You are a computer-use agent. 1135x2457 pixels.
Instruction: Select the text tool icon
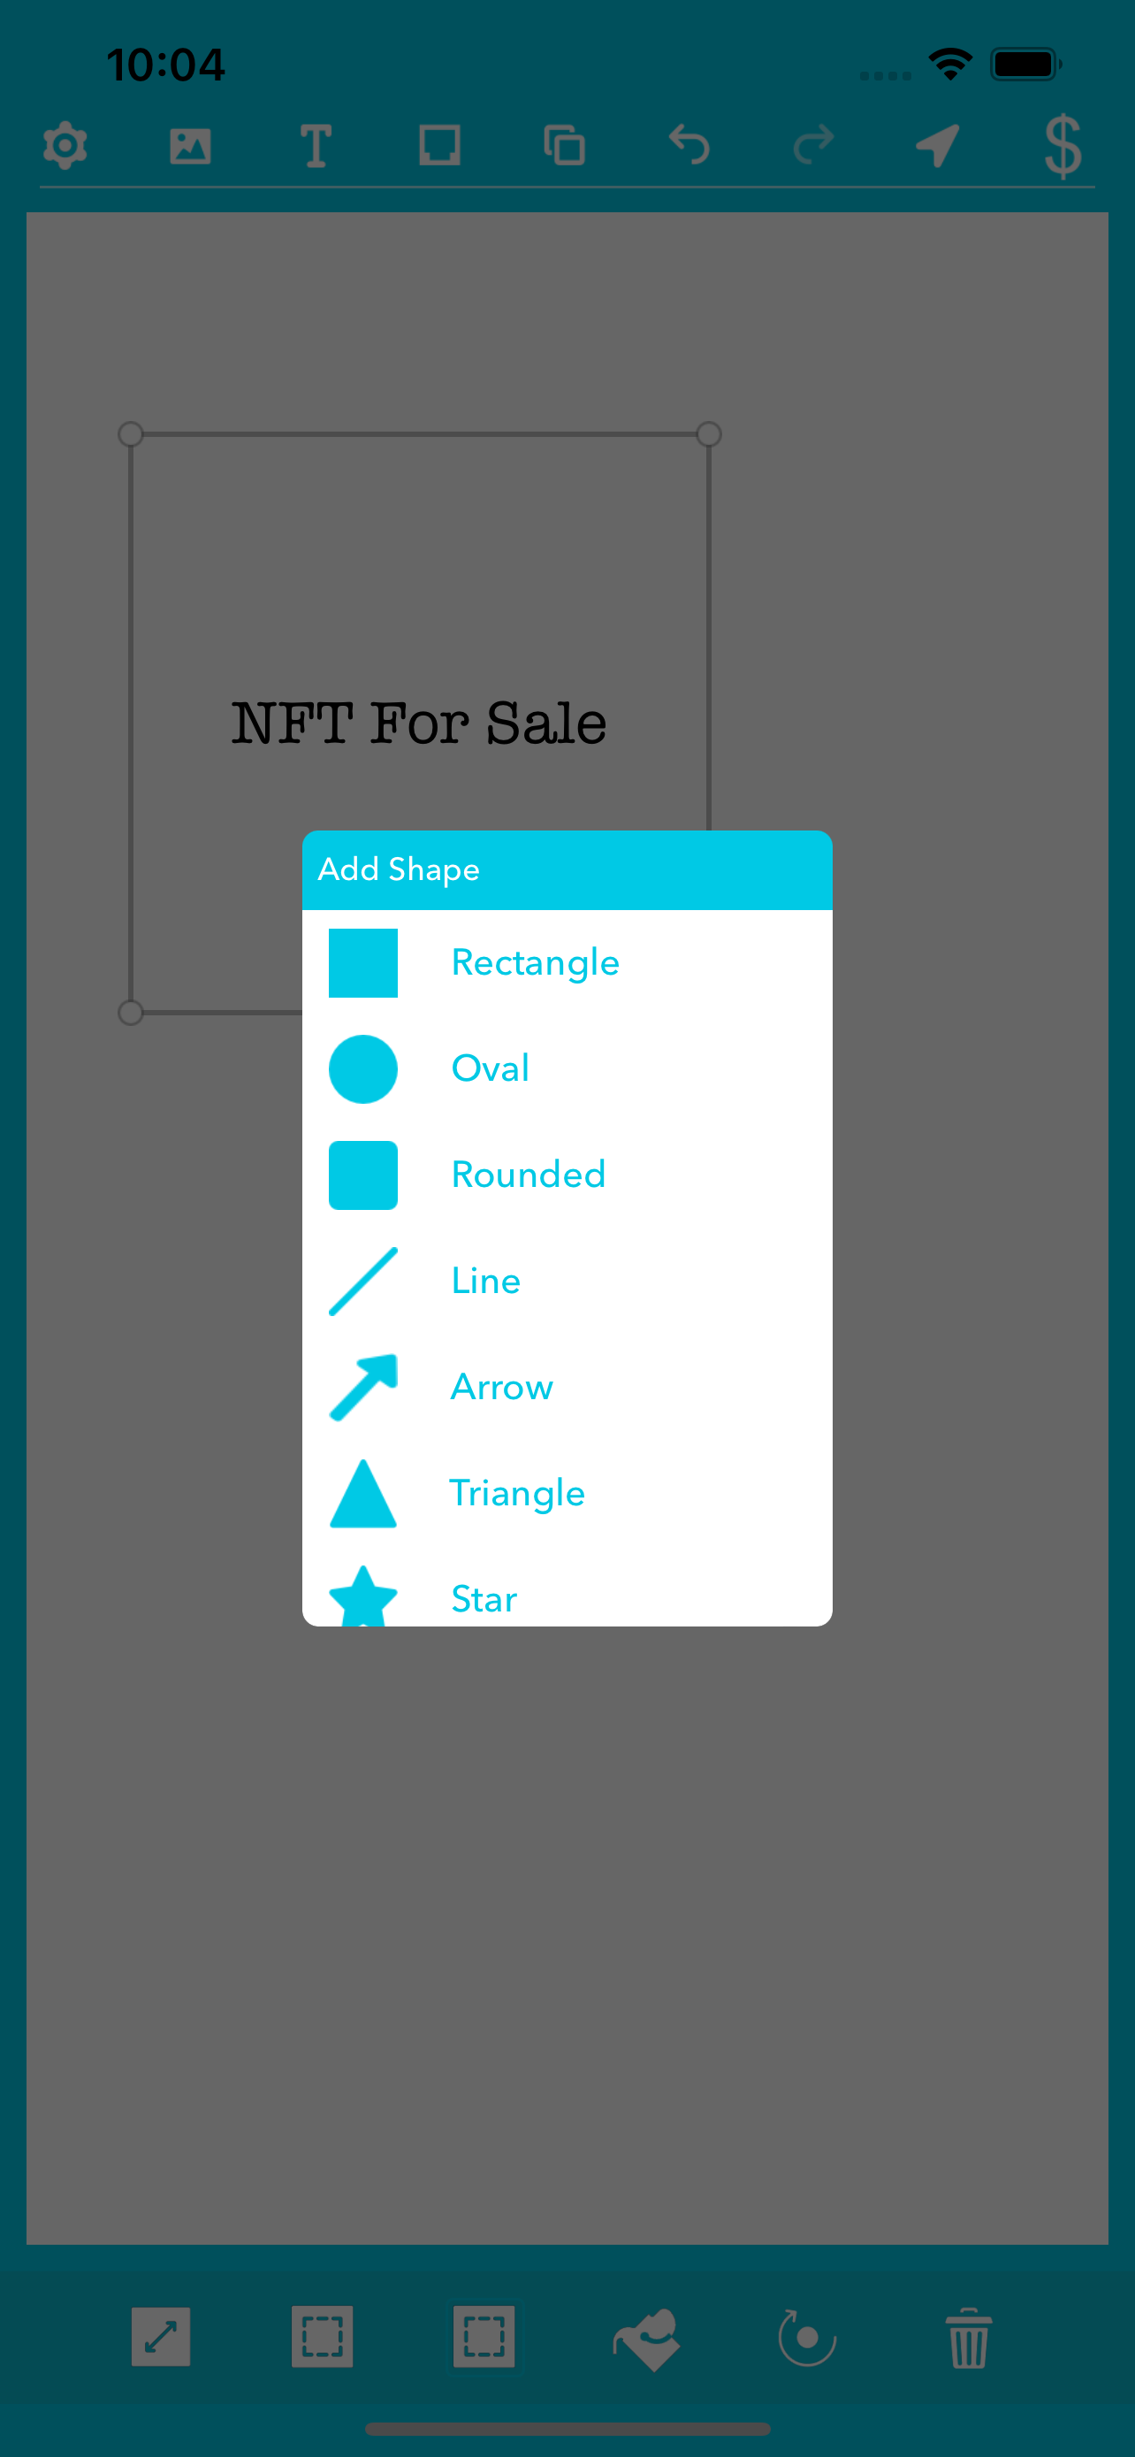tap(316, 146)
